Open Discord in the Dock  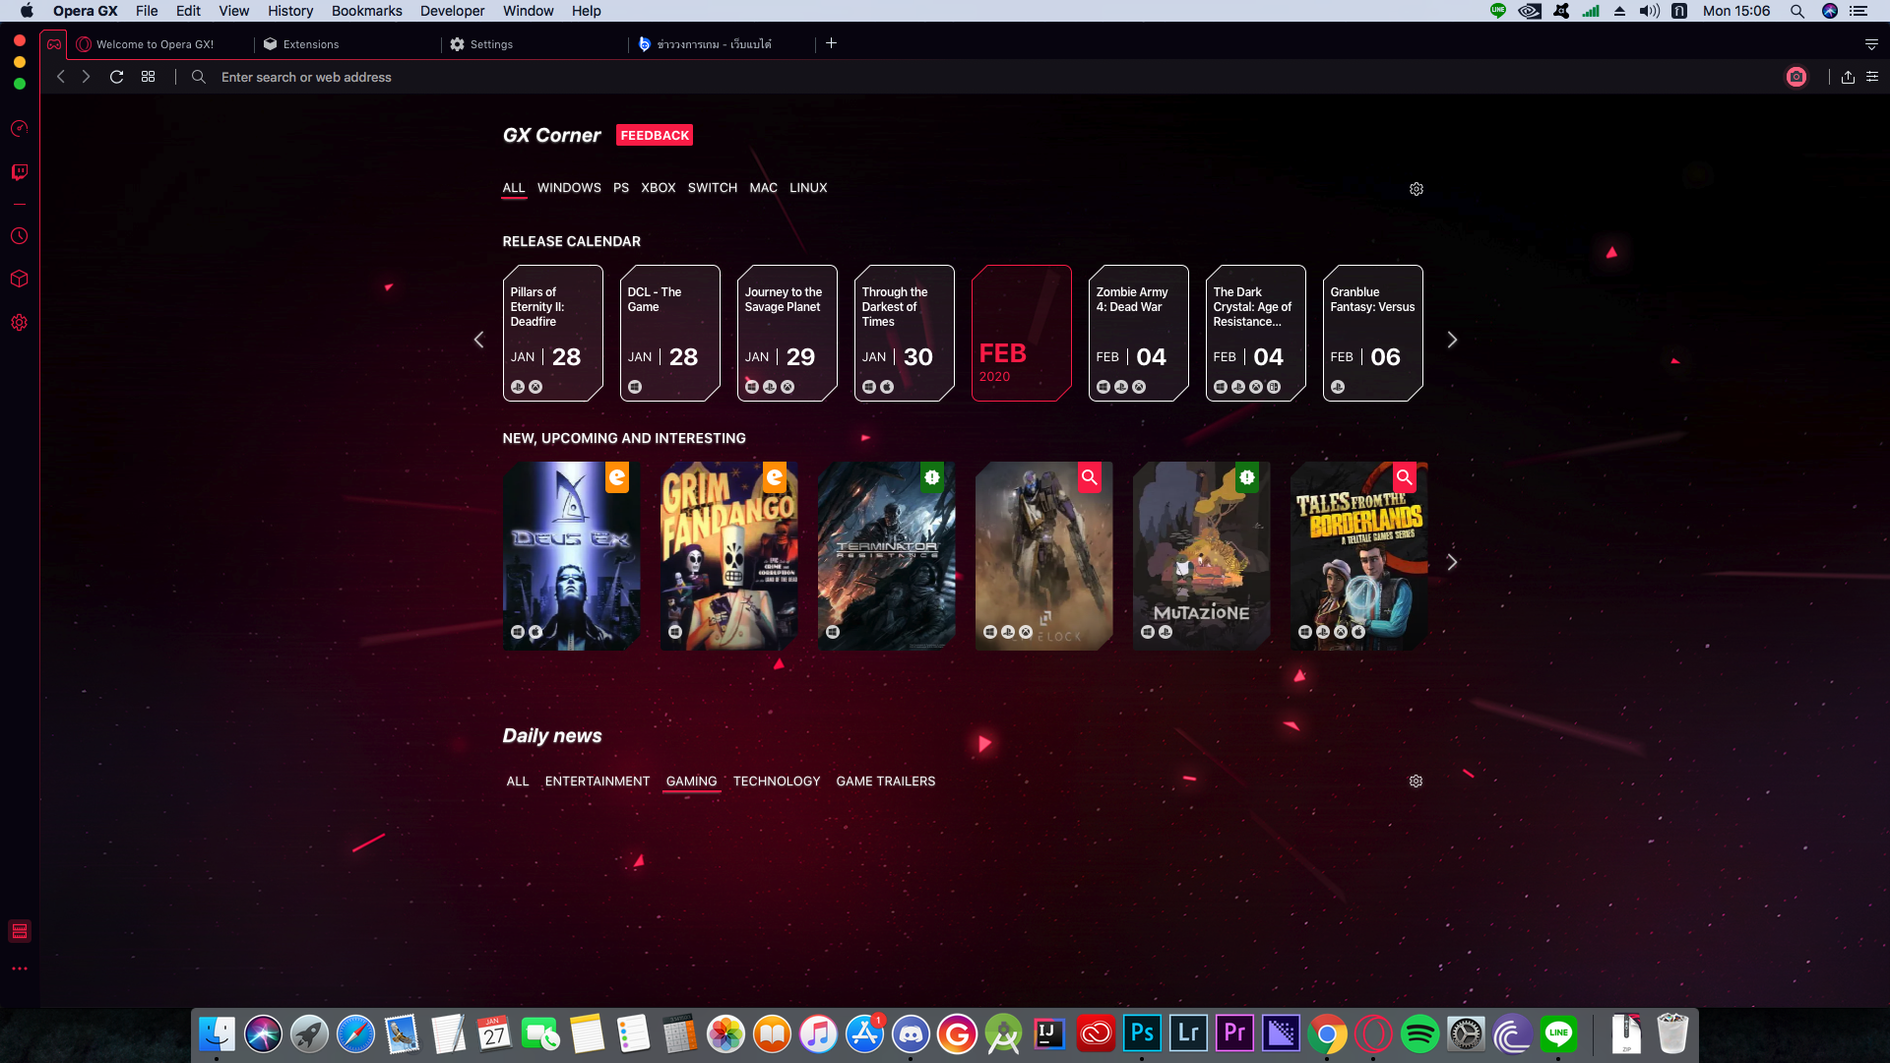pyautogui.click(x=911, y=1034)
